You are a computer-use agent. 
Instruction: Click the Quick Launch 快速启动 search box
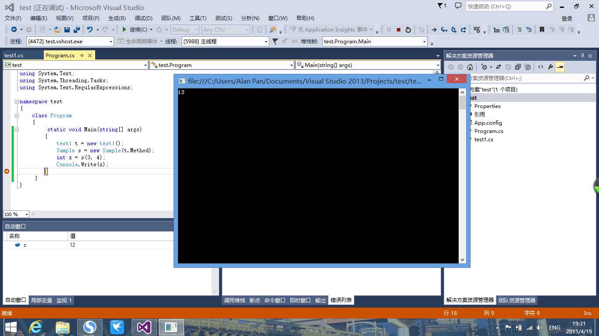point(510,6)
